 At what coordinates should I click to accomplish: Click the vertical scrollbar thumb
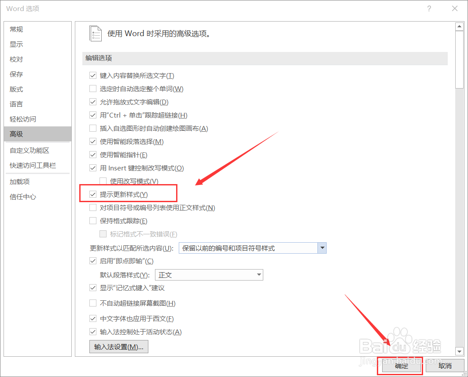459,59
